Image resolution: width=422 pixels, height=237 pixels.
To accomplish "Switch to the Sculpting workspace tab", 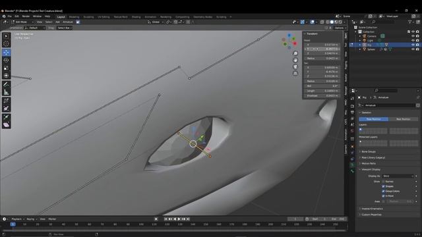I will [x=88, y=17].
